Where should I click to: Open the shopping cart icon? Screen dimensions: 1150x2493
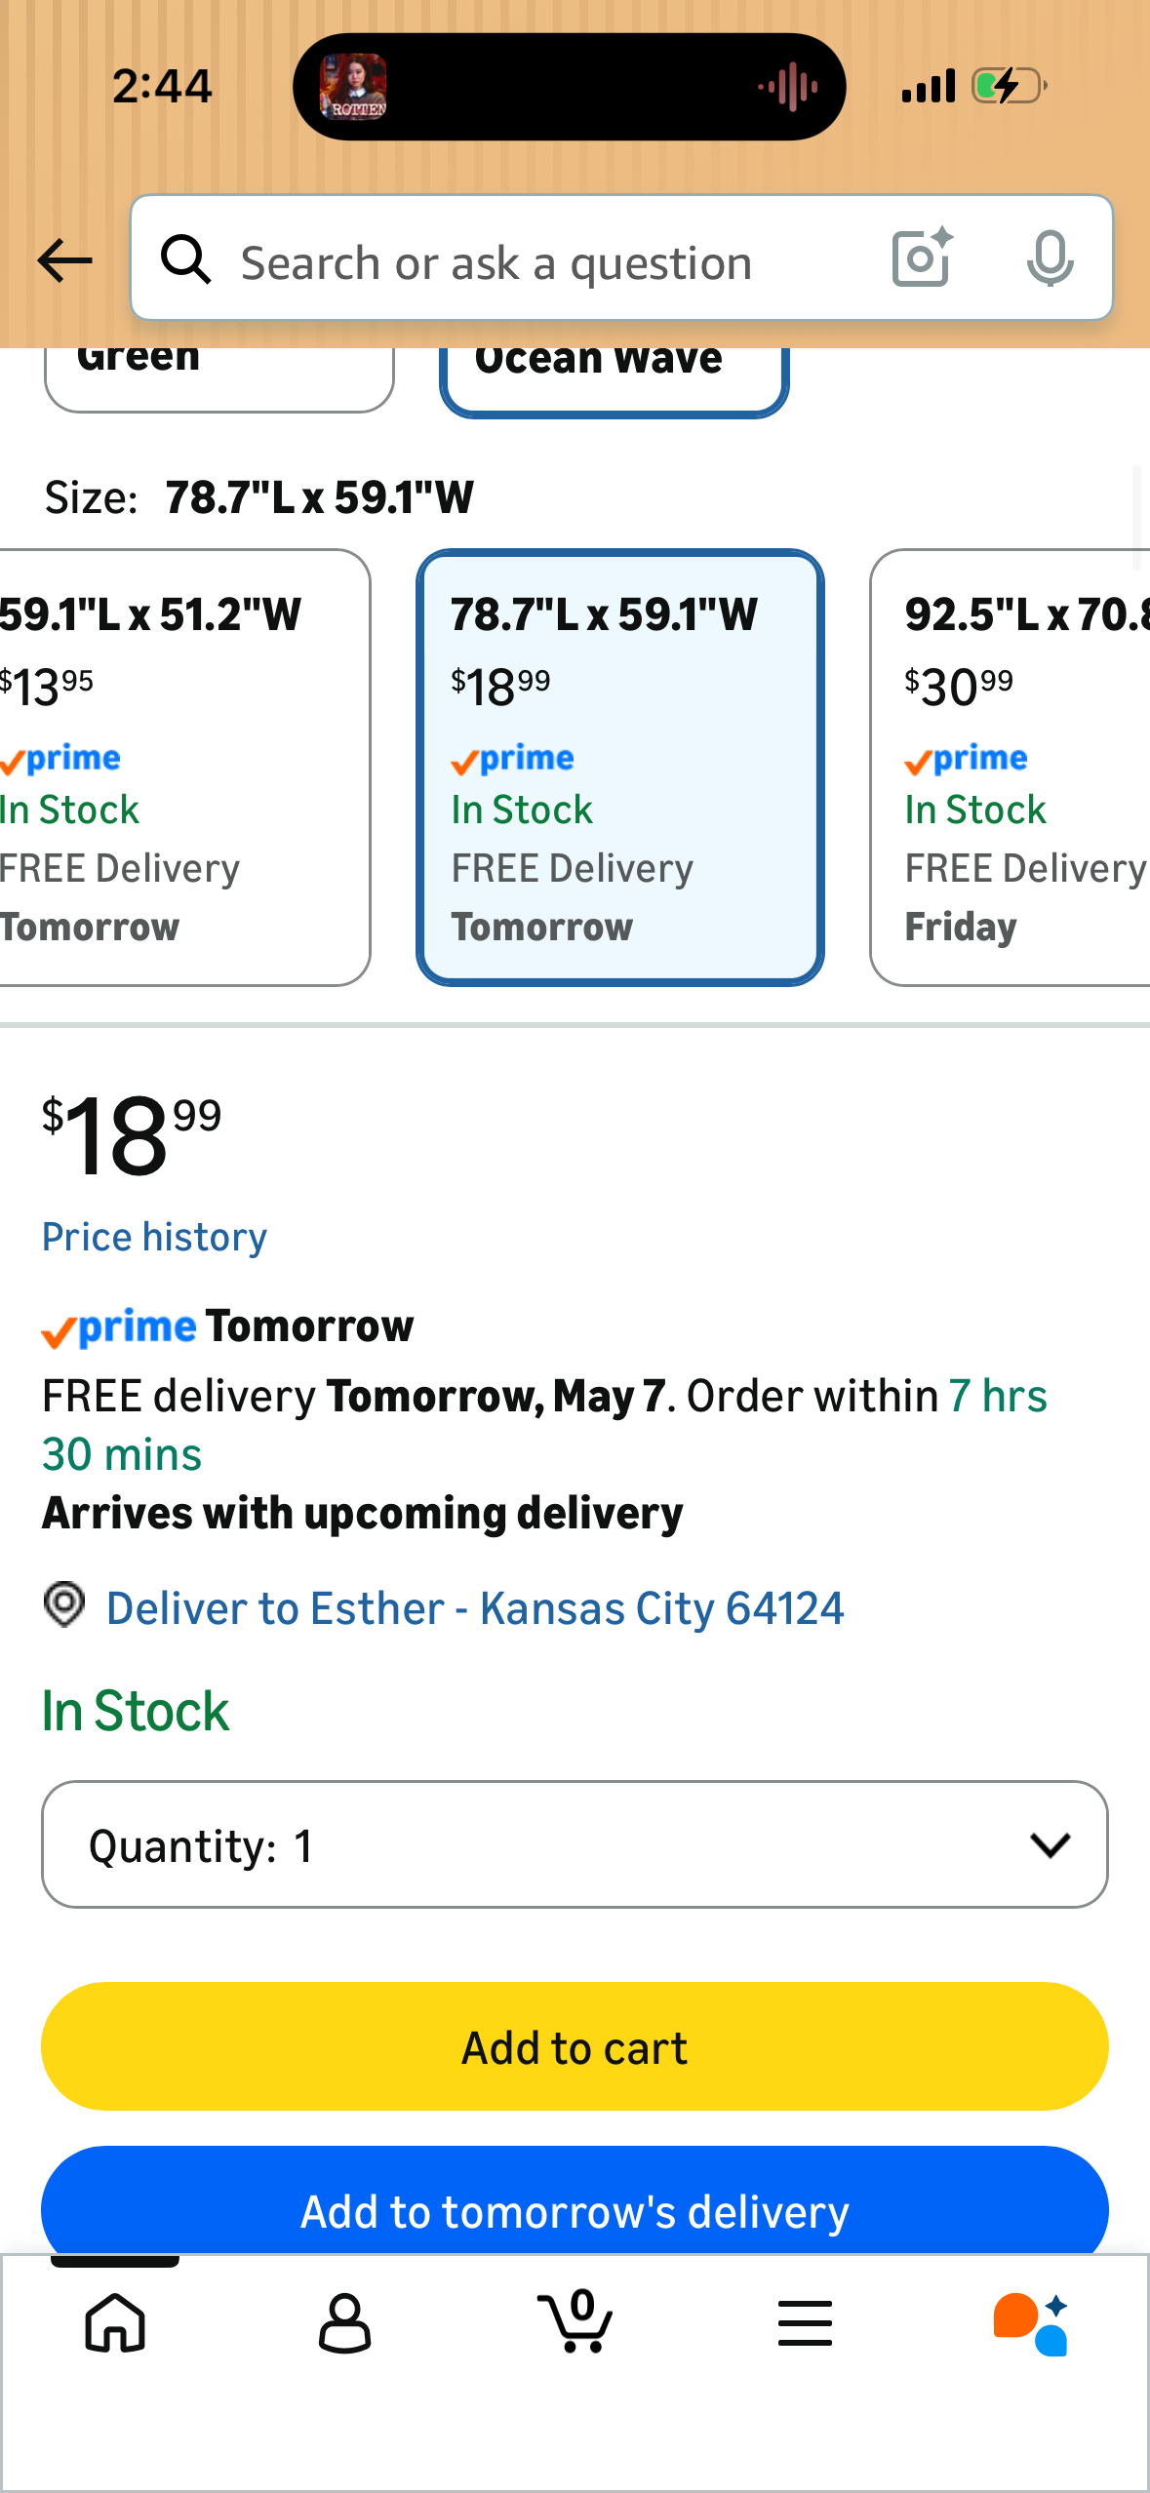[x=575, y=2320]
